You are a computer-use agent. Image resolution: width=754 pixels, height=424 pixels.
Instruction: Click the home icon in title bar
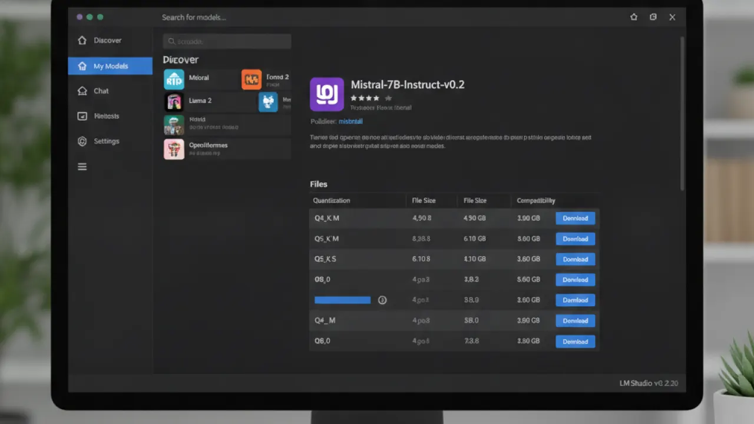pos(634,17)
